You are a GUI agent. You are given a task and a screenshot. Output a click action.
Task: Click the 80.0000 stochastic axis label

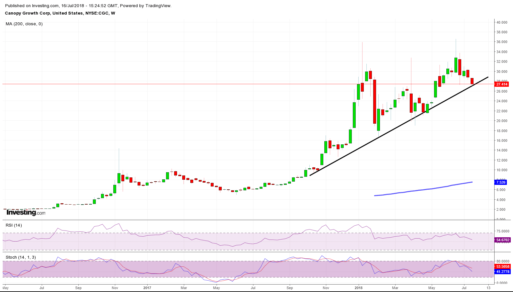(x=503, y=261)
